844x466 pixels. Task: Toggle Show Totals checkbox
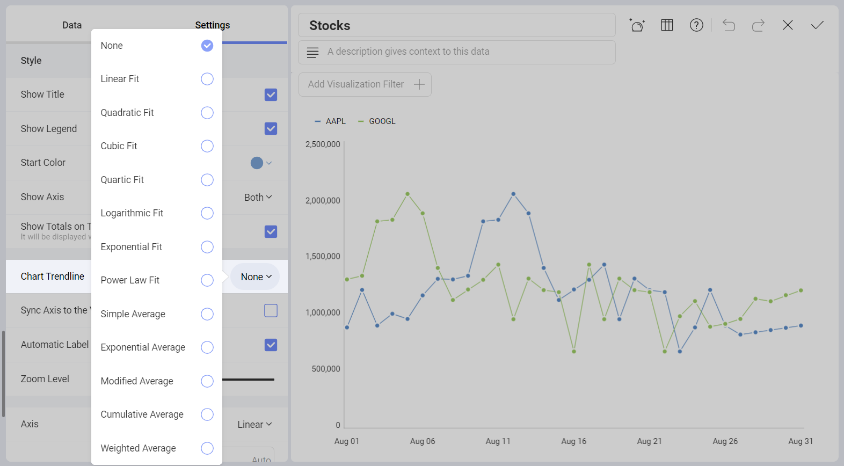pyautogui.click(x=271, y=232)
